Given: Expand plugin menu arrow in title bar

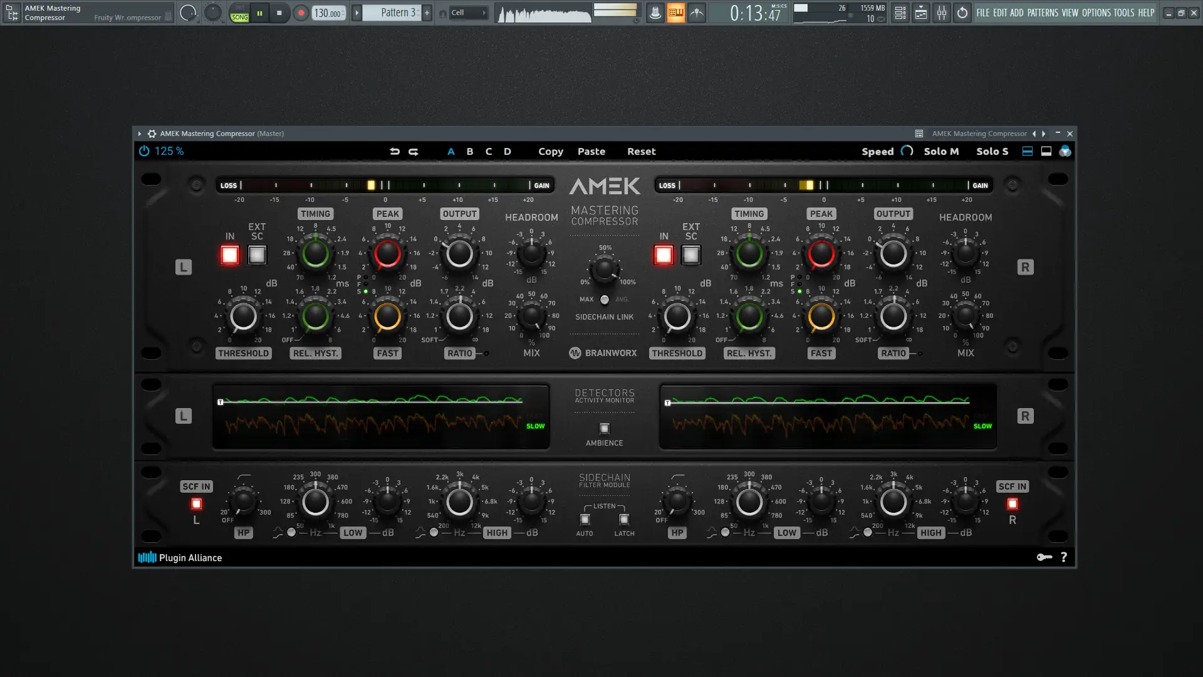Looking at the screenshot, I should pyautogui.click(x=139, y=134).
